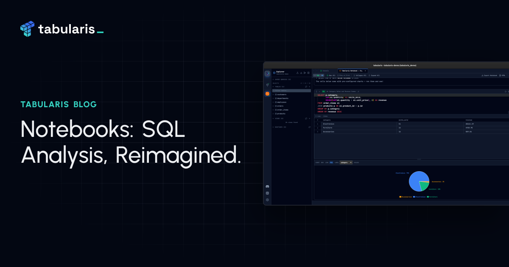Click the icon between the Discord and gear icons
Image resolution: width=509 pixels, height=267 pixels.
(267, 193)
